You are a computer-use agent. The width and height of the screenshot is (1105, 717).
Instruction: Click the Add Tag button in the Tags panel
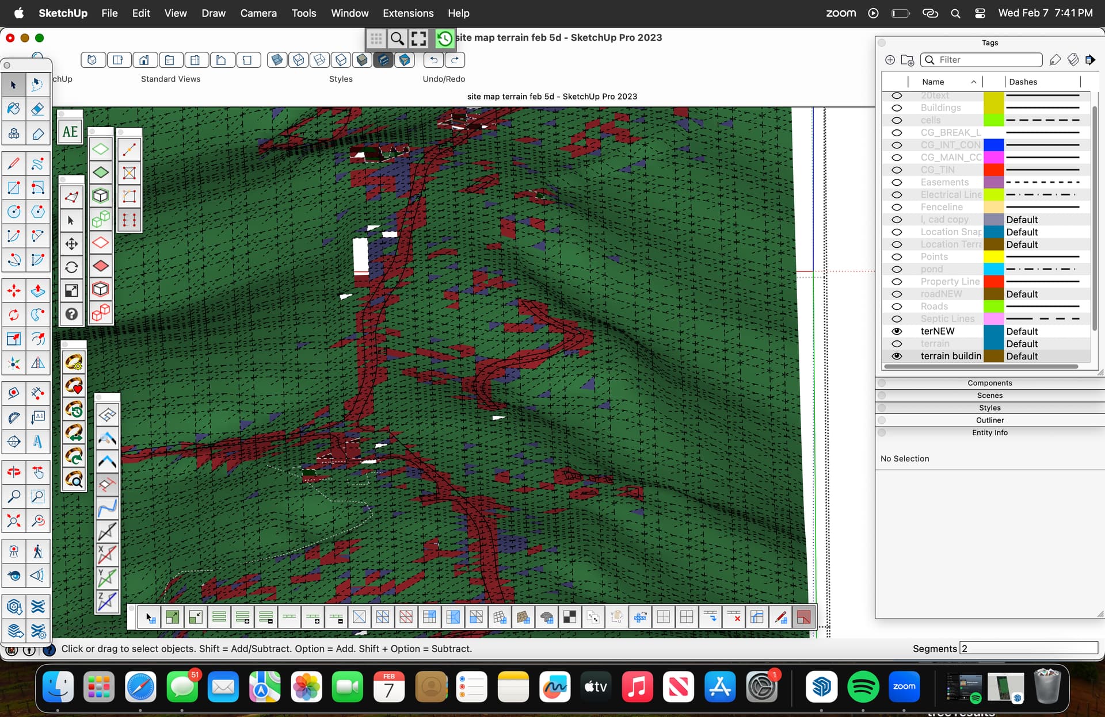pyautogui.click(x=890, y=60)
